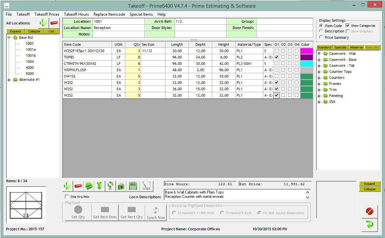Click the red minus delete-item toolbar icon

pyautogui.click(x=78, y=186)
